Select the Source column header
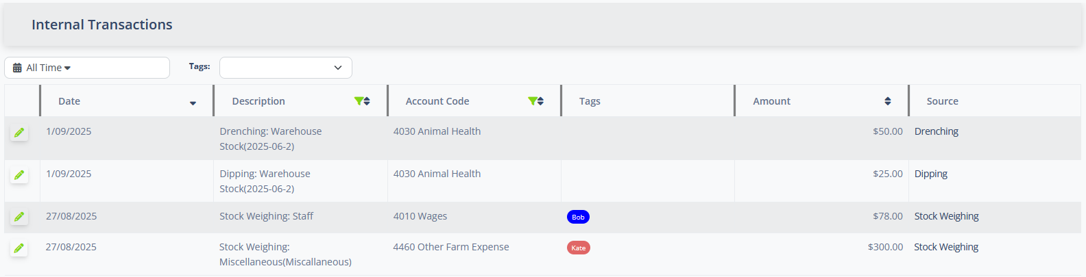This screenshot has height=277, width=1086. [x=942, y=101]
